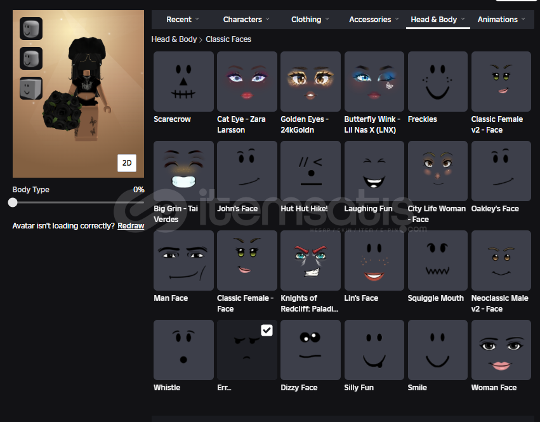Click the Freckles item label
Viewport: 540px width, 422px height.
[422, 119]
